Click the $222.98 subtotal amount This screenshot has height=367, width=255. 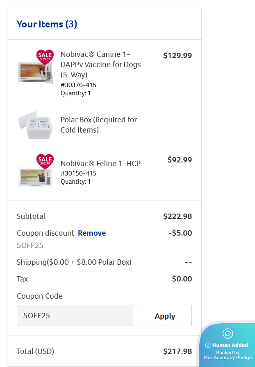coord(177,216)
